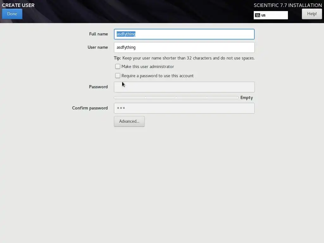Tick Require a password to use this account

tap(118, 76)
